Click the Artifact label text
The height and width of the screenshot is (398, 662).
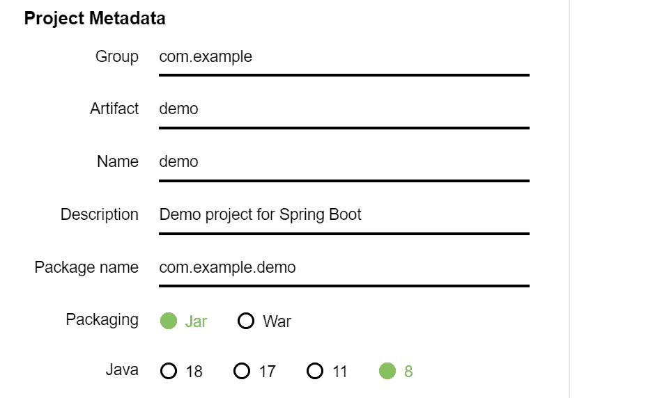114,109
